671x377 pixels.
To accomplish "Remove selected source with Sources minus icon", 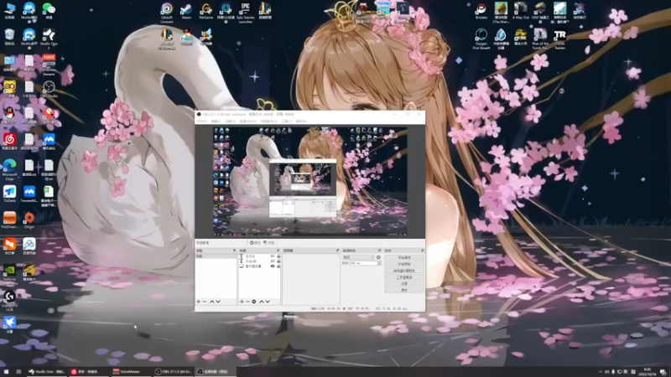I will [x=247, y=302].
